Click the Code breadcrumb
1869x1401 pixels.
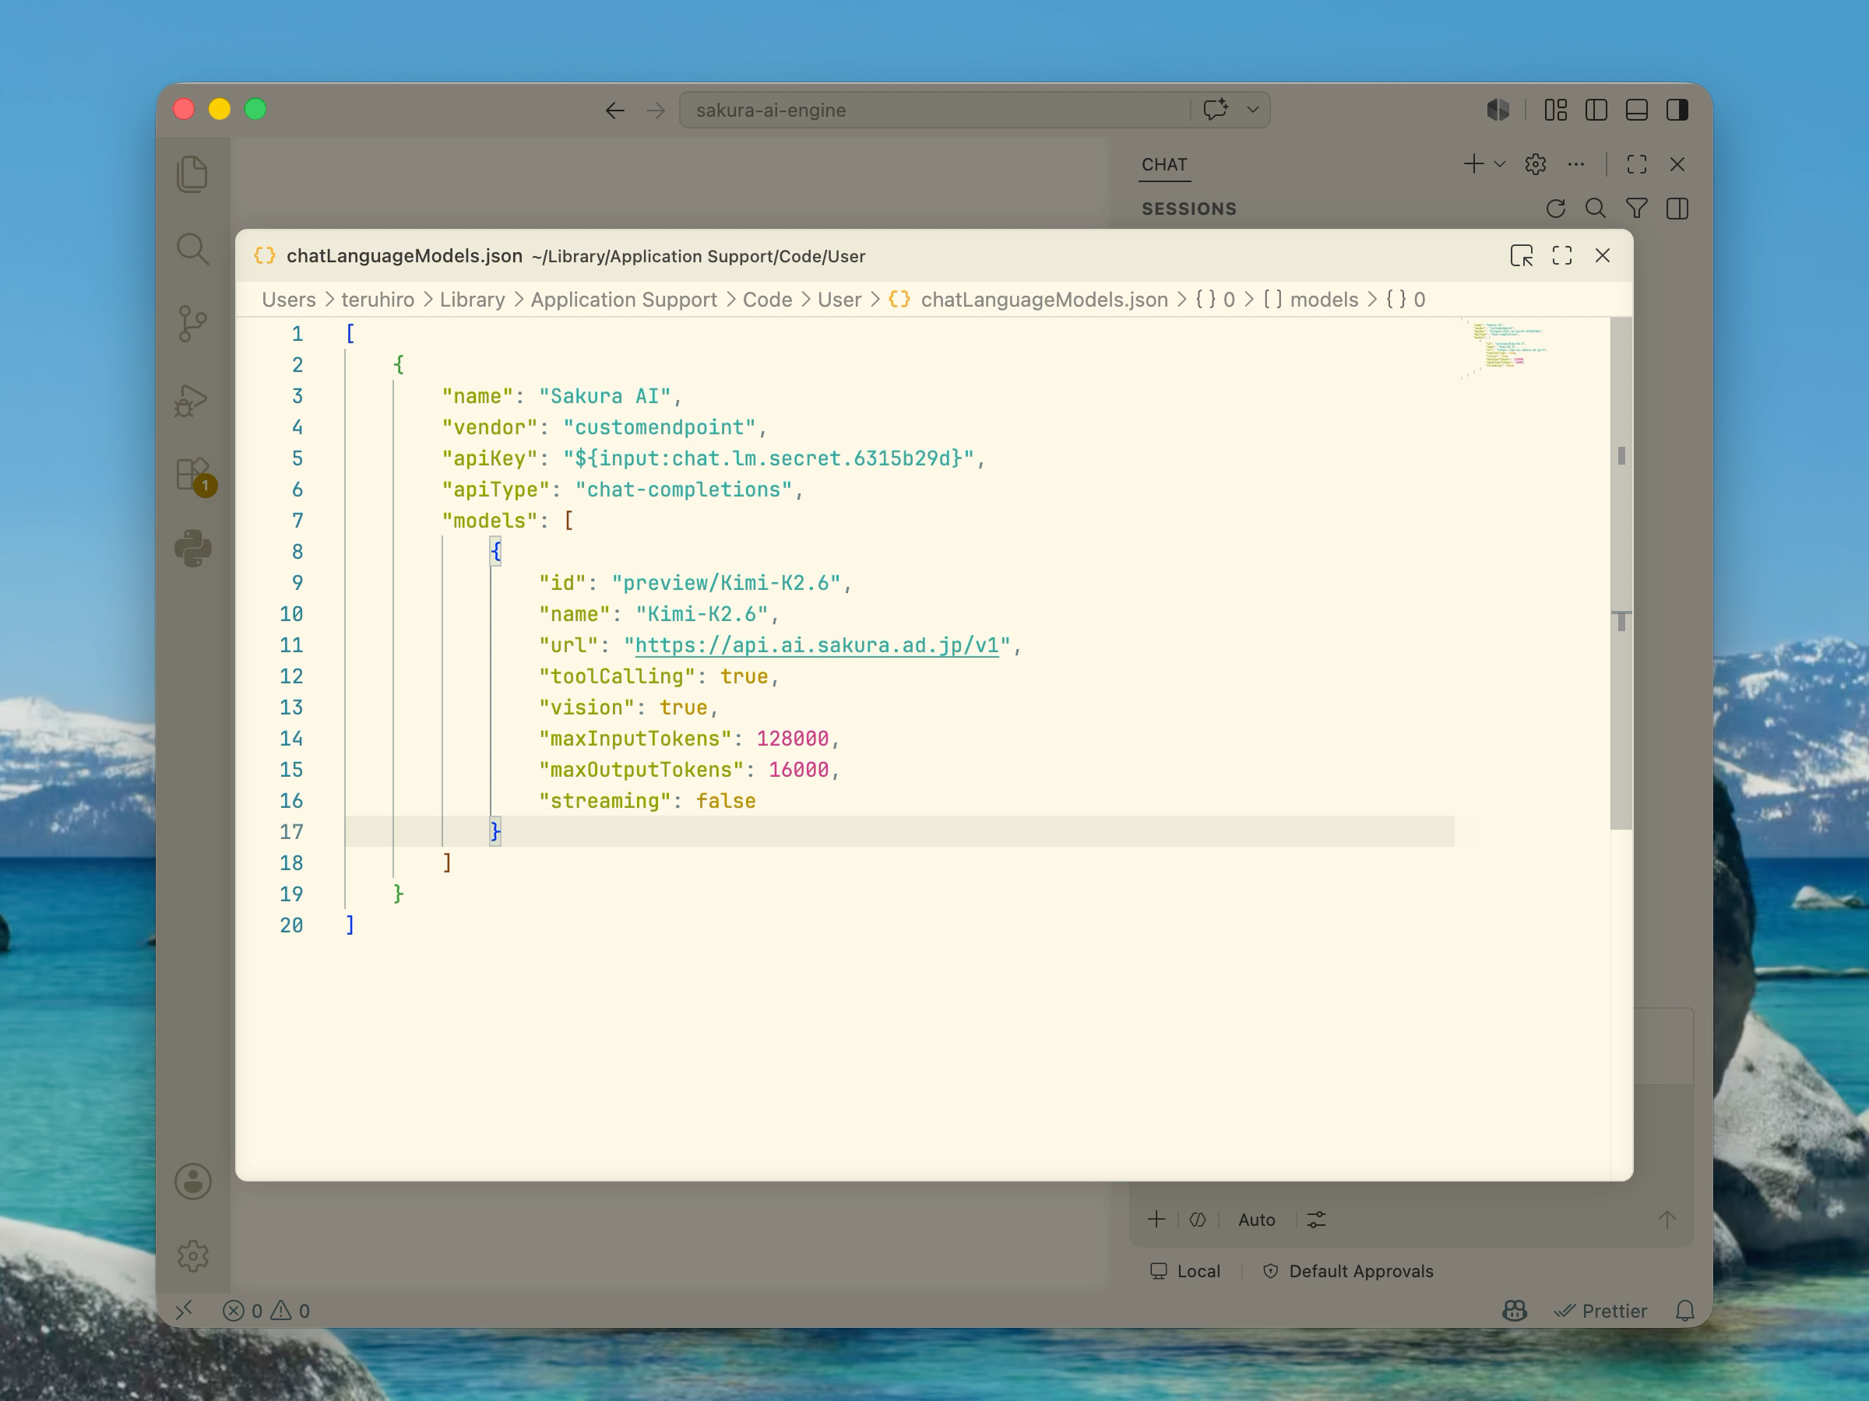tap(767, 300)
